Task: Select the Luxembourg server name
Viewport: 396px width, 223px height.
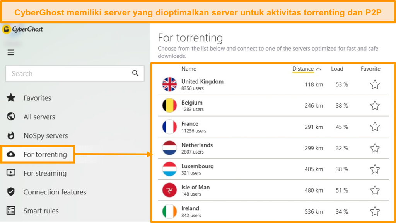Action: point(198,166)
